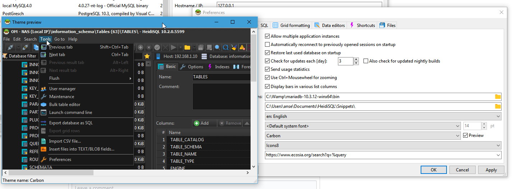Click the Add column button
Viewport: 517px width, 189px height.
(205, 123)
